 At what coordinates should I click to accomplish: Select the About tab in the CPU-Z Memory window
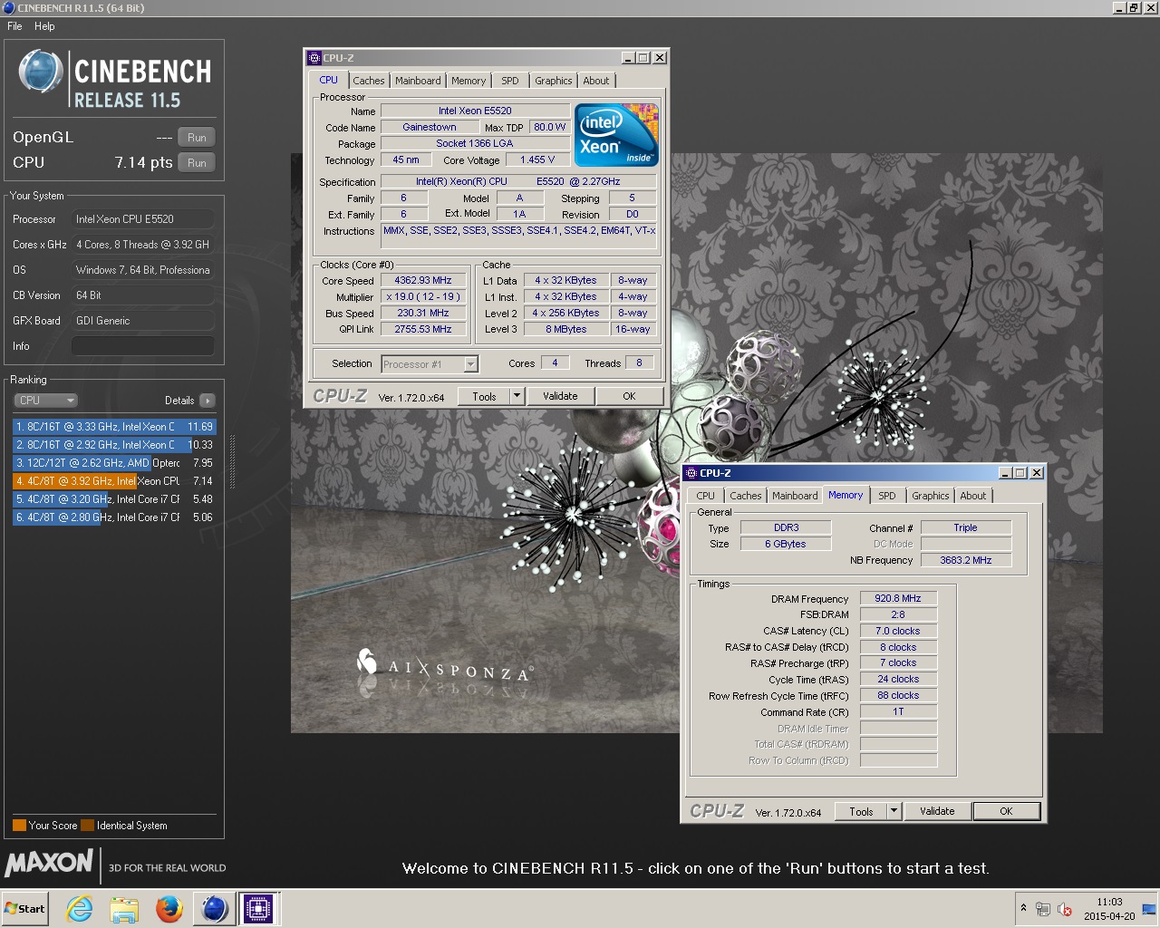pyautogui.click(x=973, y=496)
